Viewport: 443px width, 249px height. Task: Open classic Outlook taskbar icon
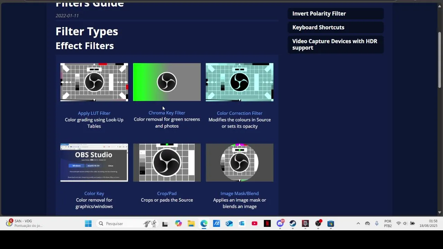coord(242,224)
